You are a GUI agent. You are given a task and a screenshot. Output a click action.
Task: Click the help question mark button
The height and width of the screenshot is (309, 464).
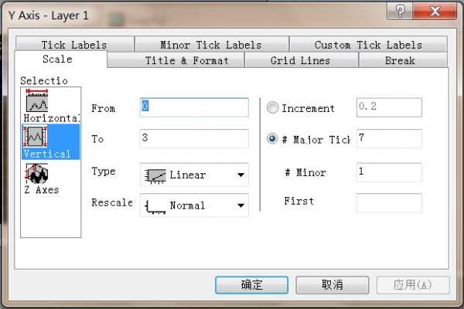pos(400,10)
